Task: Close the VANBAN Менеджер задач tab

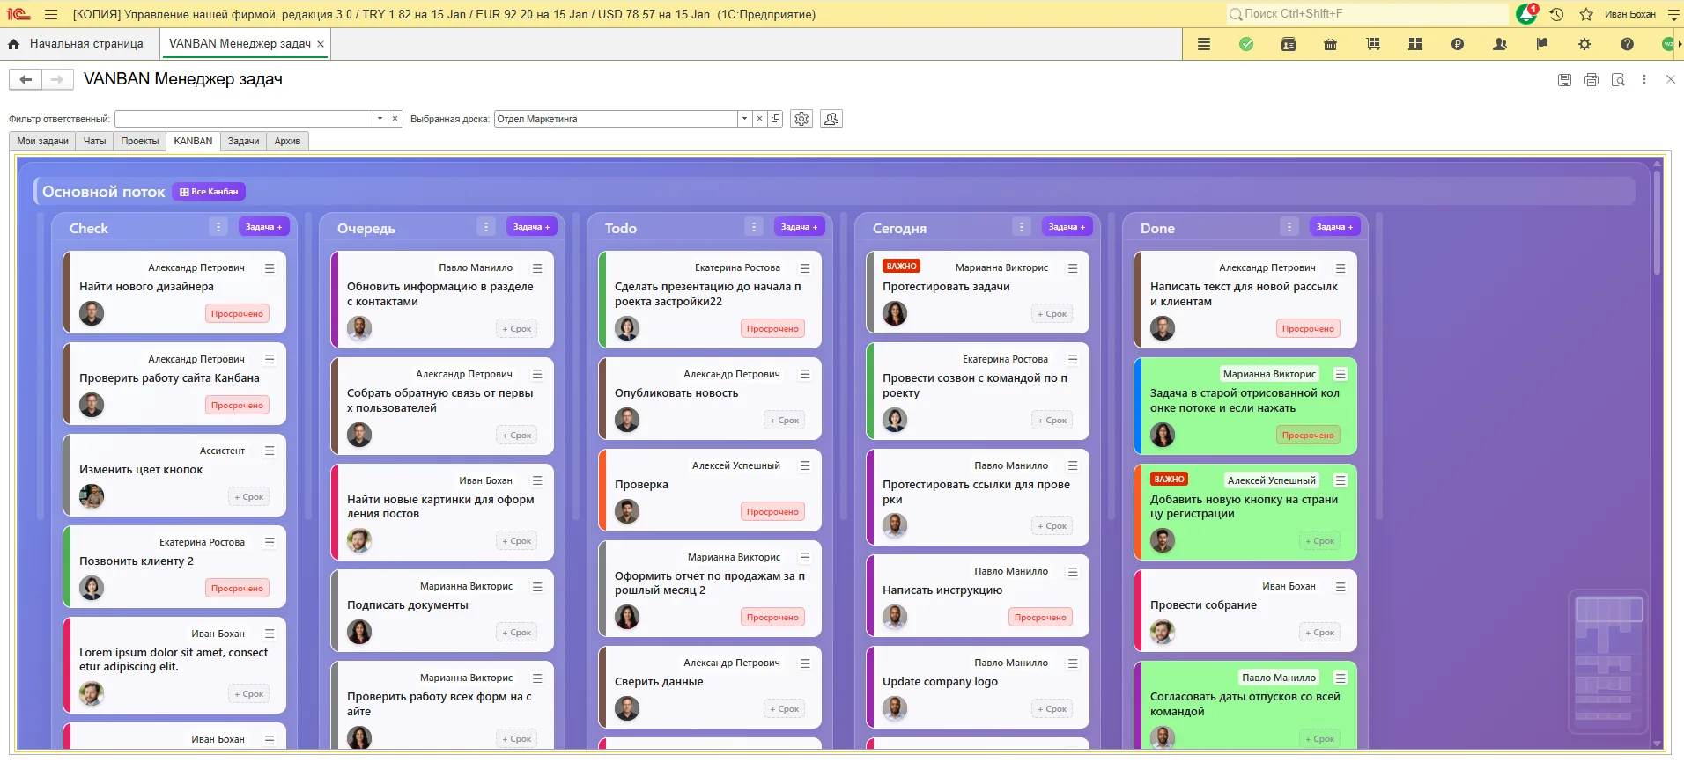Action: (321, 44)
